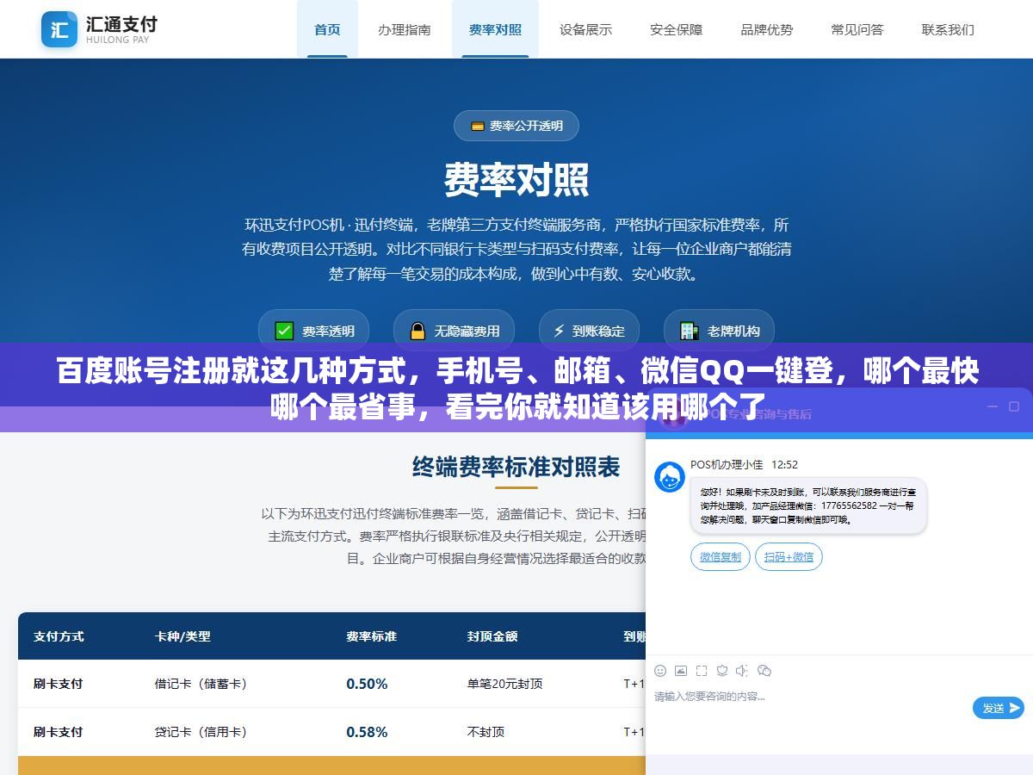Screen dimensions: 1033x775
Task: Click the send image icon in chat
Action: pos(681,671)
